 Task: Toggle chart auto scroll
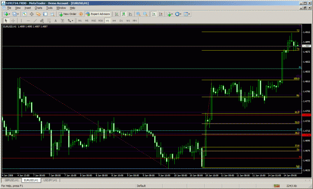[x=154, y=14]
